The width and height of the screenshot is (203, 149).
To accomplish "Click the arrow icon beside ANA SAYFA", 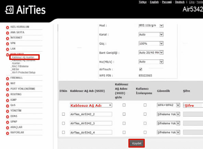I will pos(8,33).
